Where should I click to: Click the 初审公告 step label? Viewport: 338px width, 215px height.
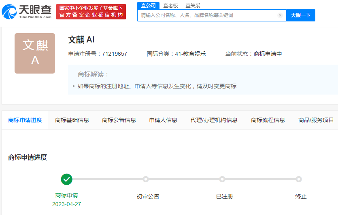click(148, 196)
